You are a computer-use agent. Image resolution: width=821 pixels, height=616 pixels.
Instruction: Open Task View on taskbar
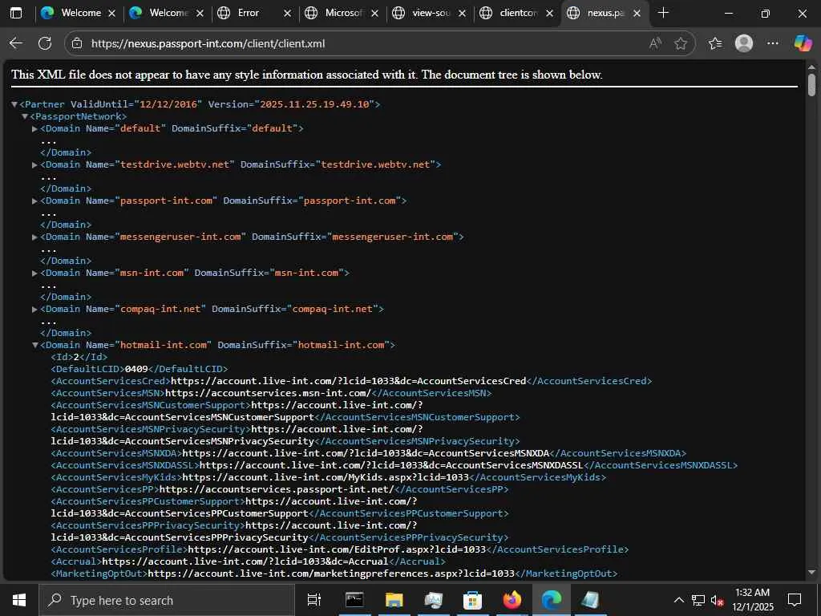point(313,600)
